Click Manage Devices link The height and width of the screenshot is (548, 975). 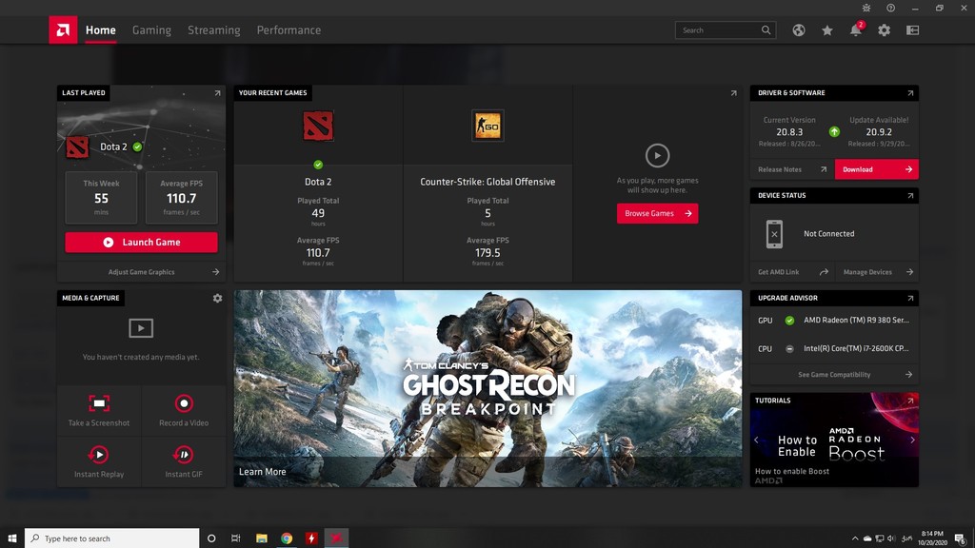pyautogui.click(x=877, y=272)
